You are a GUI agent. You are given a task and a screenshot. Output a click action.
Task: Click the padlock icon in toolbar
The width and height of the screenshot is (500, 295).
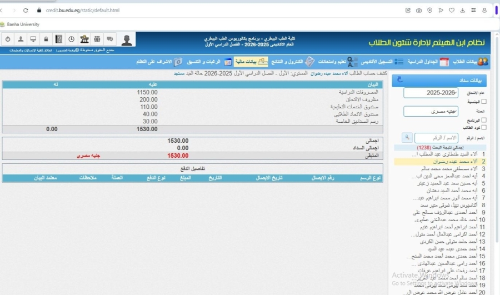46,39
